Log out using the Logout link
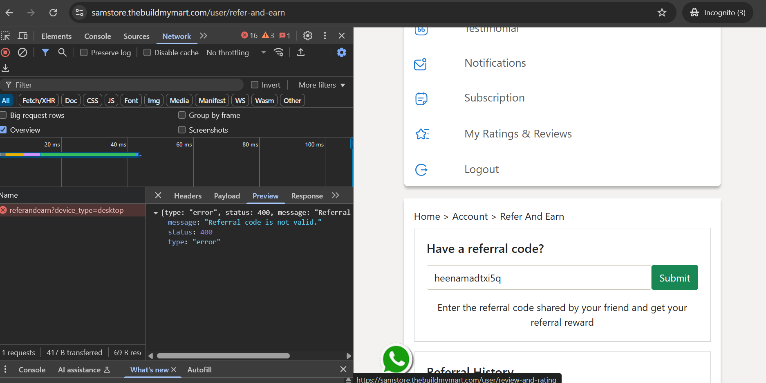This screenshot has width=766, height=383. point(482,169)
